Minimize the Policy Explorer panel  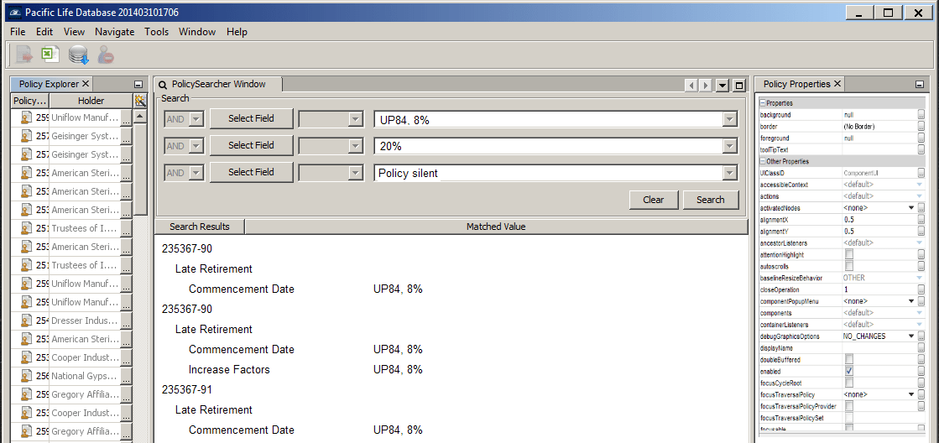[138, 85]
